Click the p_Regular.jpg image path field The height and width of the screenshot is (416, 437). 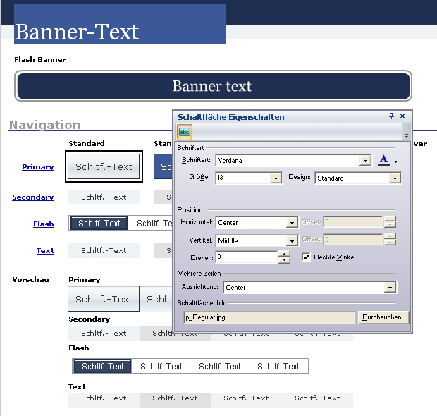268,317
